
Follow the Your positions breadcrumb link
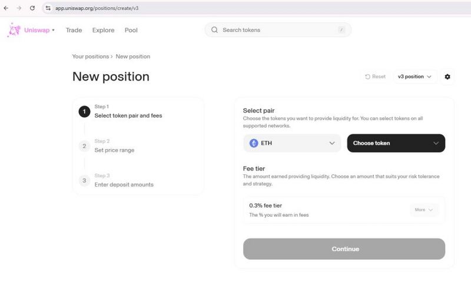(x=90, y=57)
